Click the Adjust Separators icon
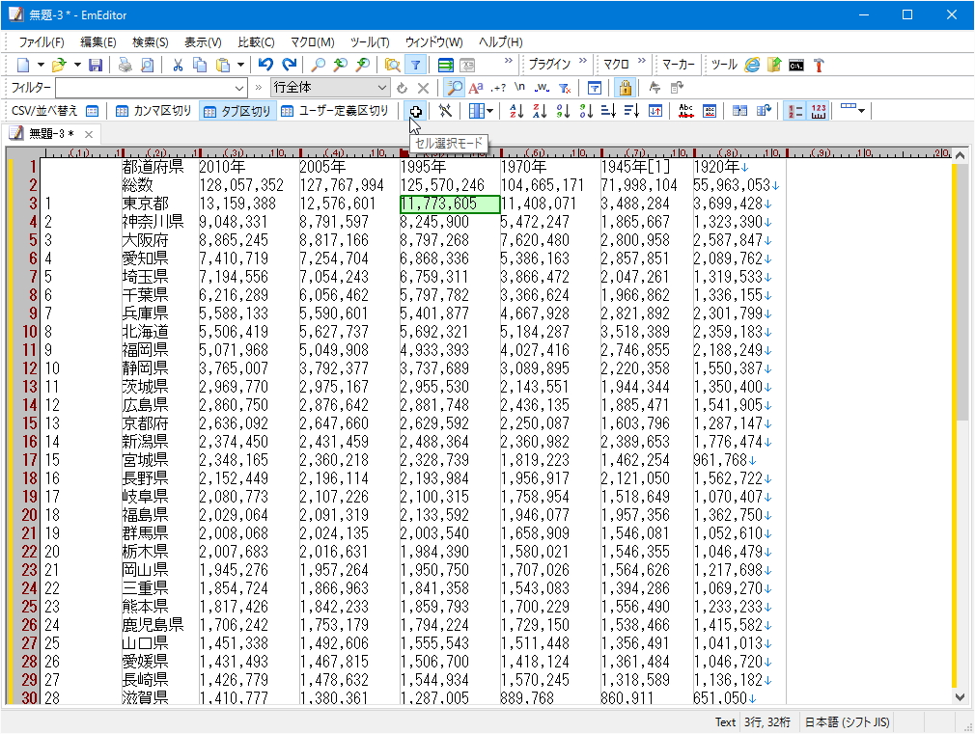 pyautogui.click(x=445, y=111)
